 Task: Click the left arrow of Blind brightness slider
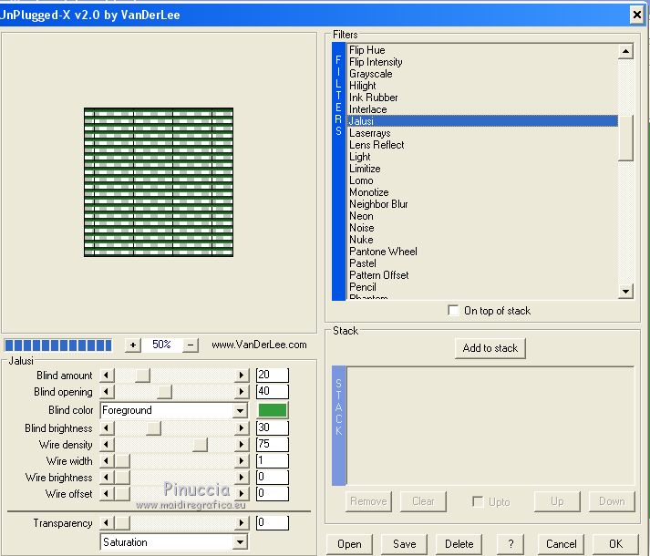pyautogui.click(x=107, y=427)
